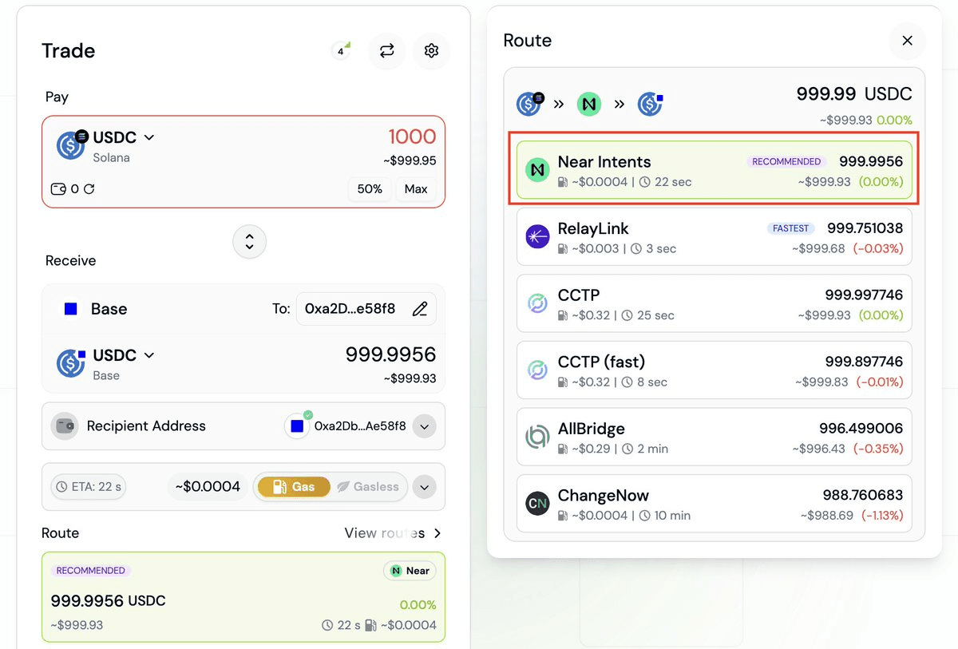
Task: Click the swap refresh icon next to settings
Action: coord(386,50)
